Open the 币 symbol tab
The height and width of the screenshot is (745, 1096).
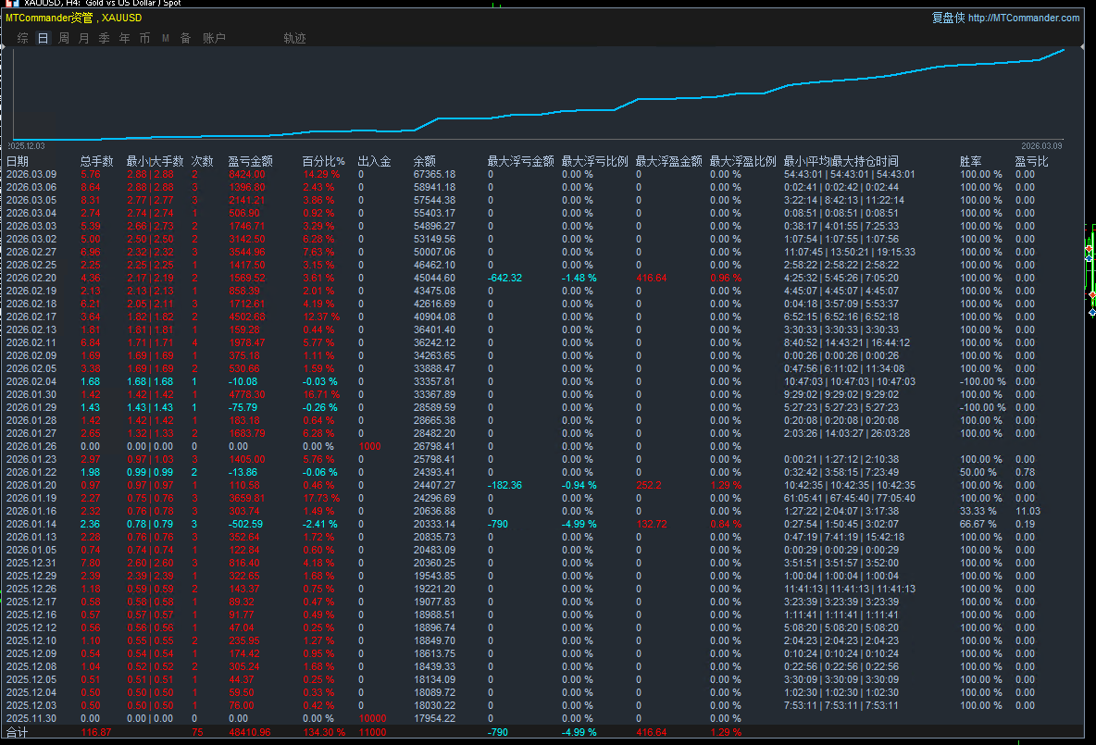pyautogui.click(x=145, y=38)
